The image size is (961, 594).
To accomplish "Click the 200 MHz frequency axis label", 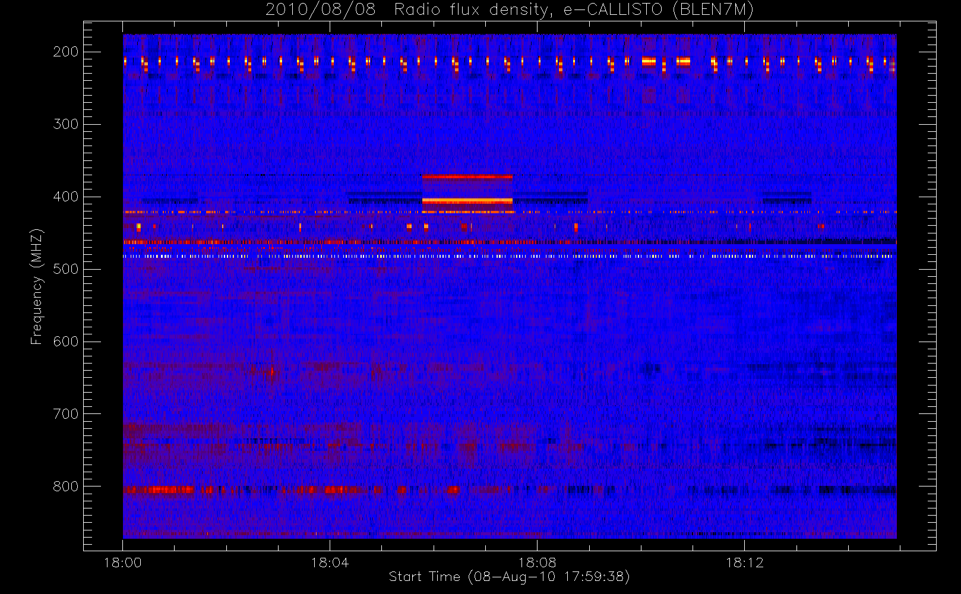I will click(x=66, y=52).
